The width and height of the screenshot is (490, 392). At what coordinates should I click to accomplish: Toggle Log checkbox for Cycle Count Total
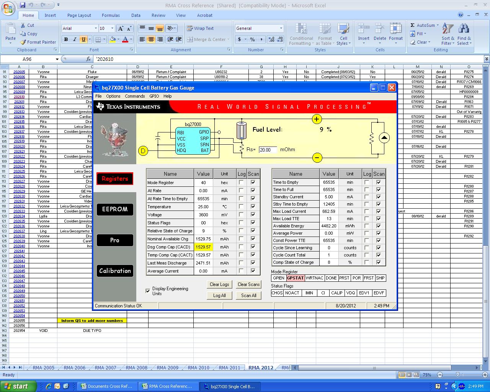point(367,255)
